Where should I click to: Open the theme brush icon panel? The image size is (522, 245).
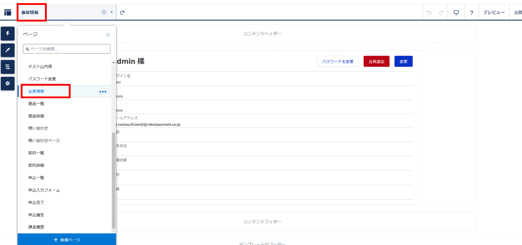pos(7,50)
